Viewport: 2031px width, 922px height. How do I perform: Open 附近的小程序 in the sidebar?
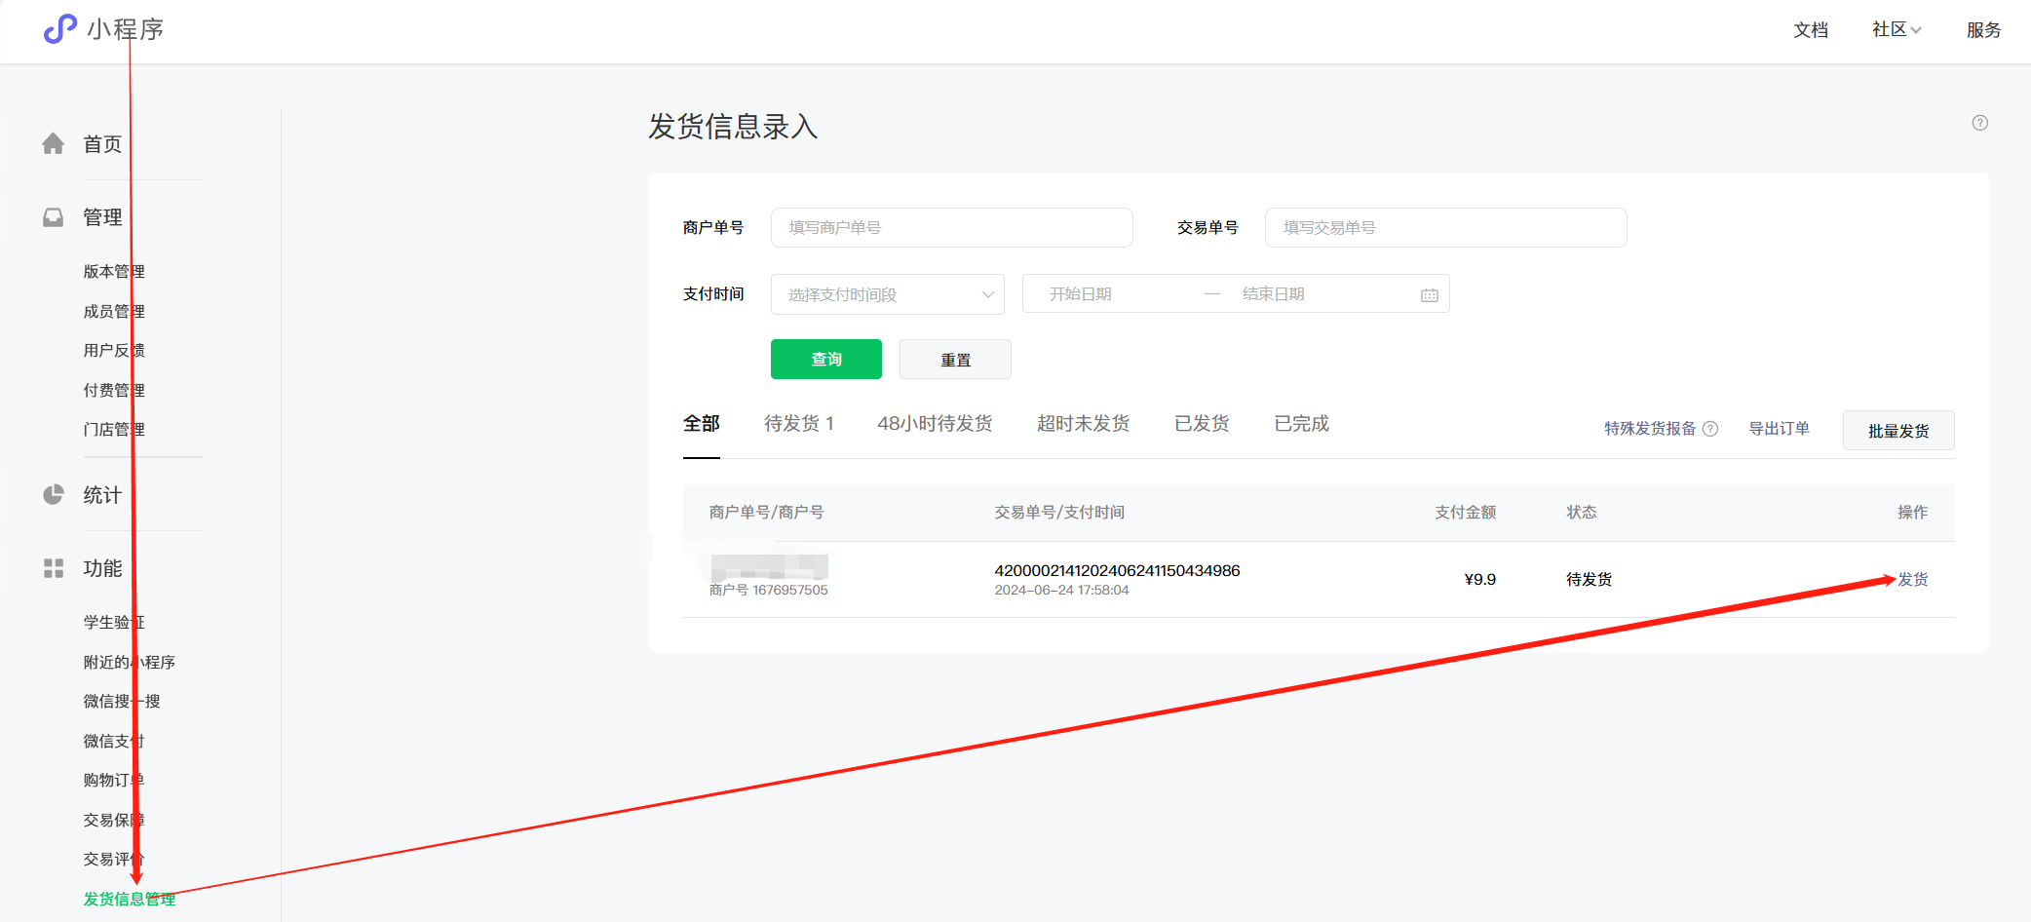(x=130, y=663)
